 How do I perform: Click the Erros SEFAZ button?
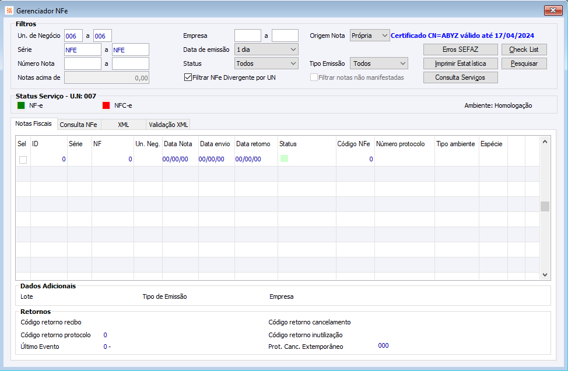tap(461, 50)
